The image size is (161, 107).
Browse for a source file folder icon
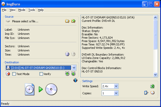pos(67,21)
